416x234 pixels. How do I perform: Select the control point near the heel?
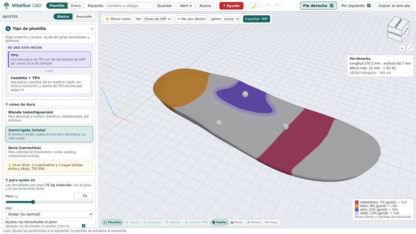coord(219,123)
